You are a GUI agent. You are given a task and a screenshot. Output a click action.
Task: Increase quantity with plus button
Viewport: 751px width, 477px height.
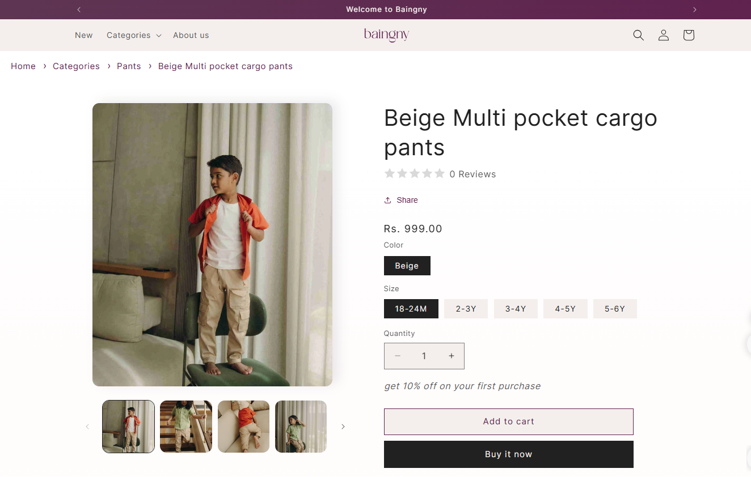(x=451, y=356)
